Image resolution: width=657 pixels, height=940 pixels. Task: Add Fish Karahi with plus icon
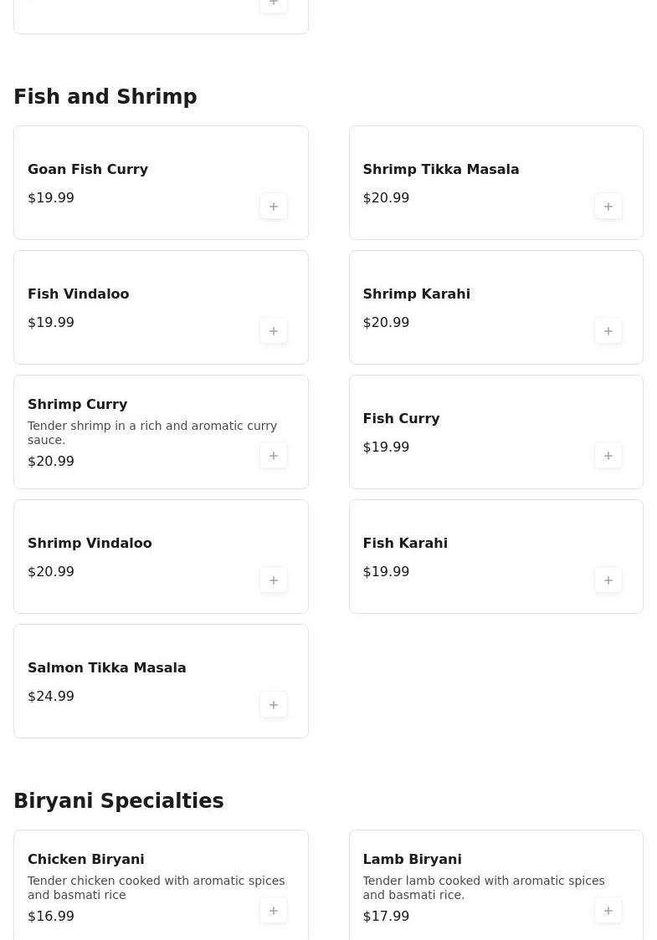(x=608, y=580)
